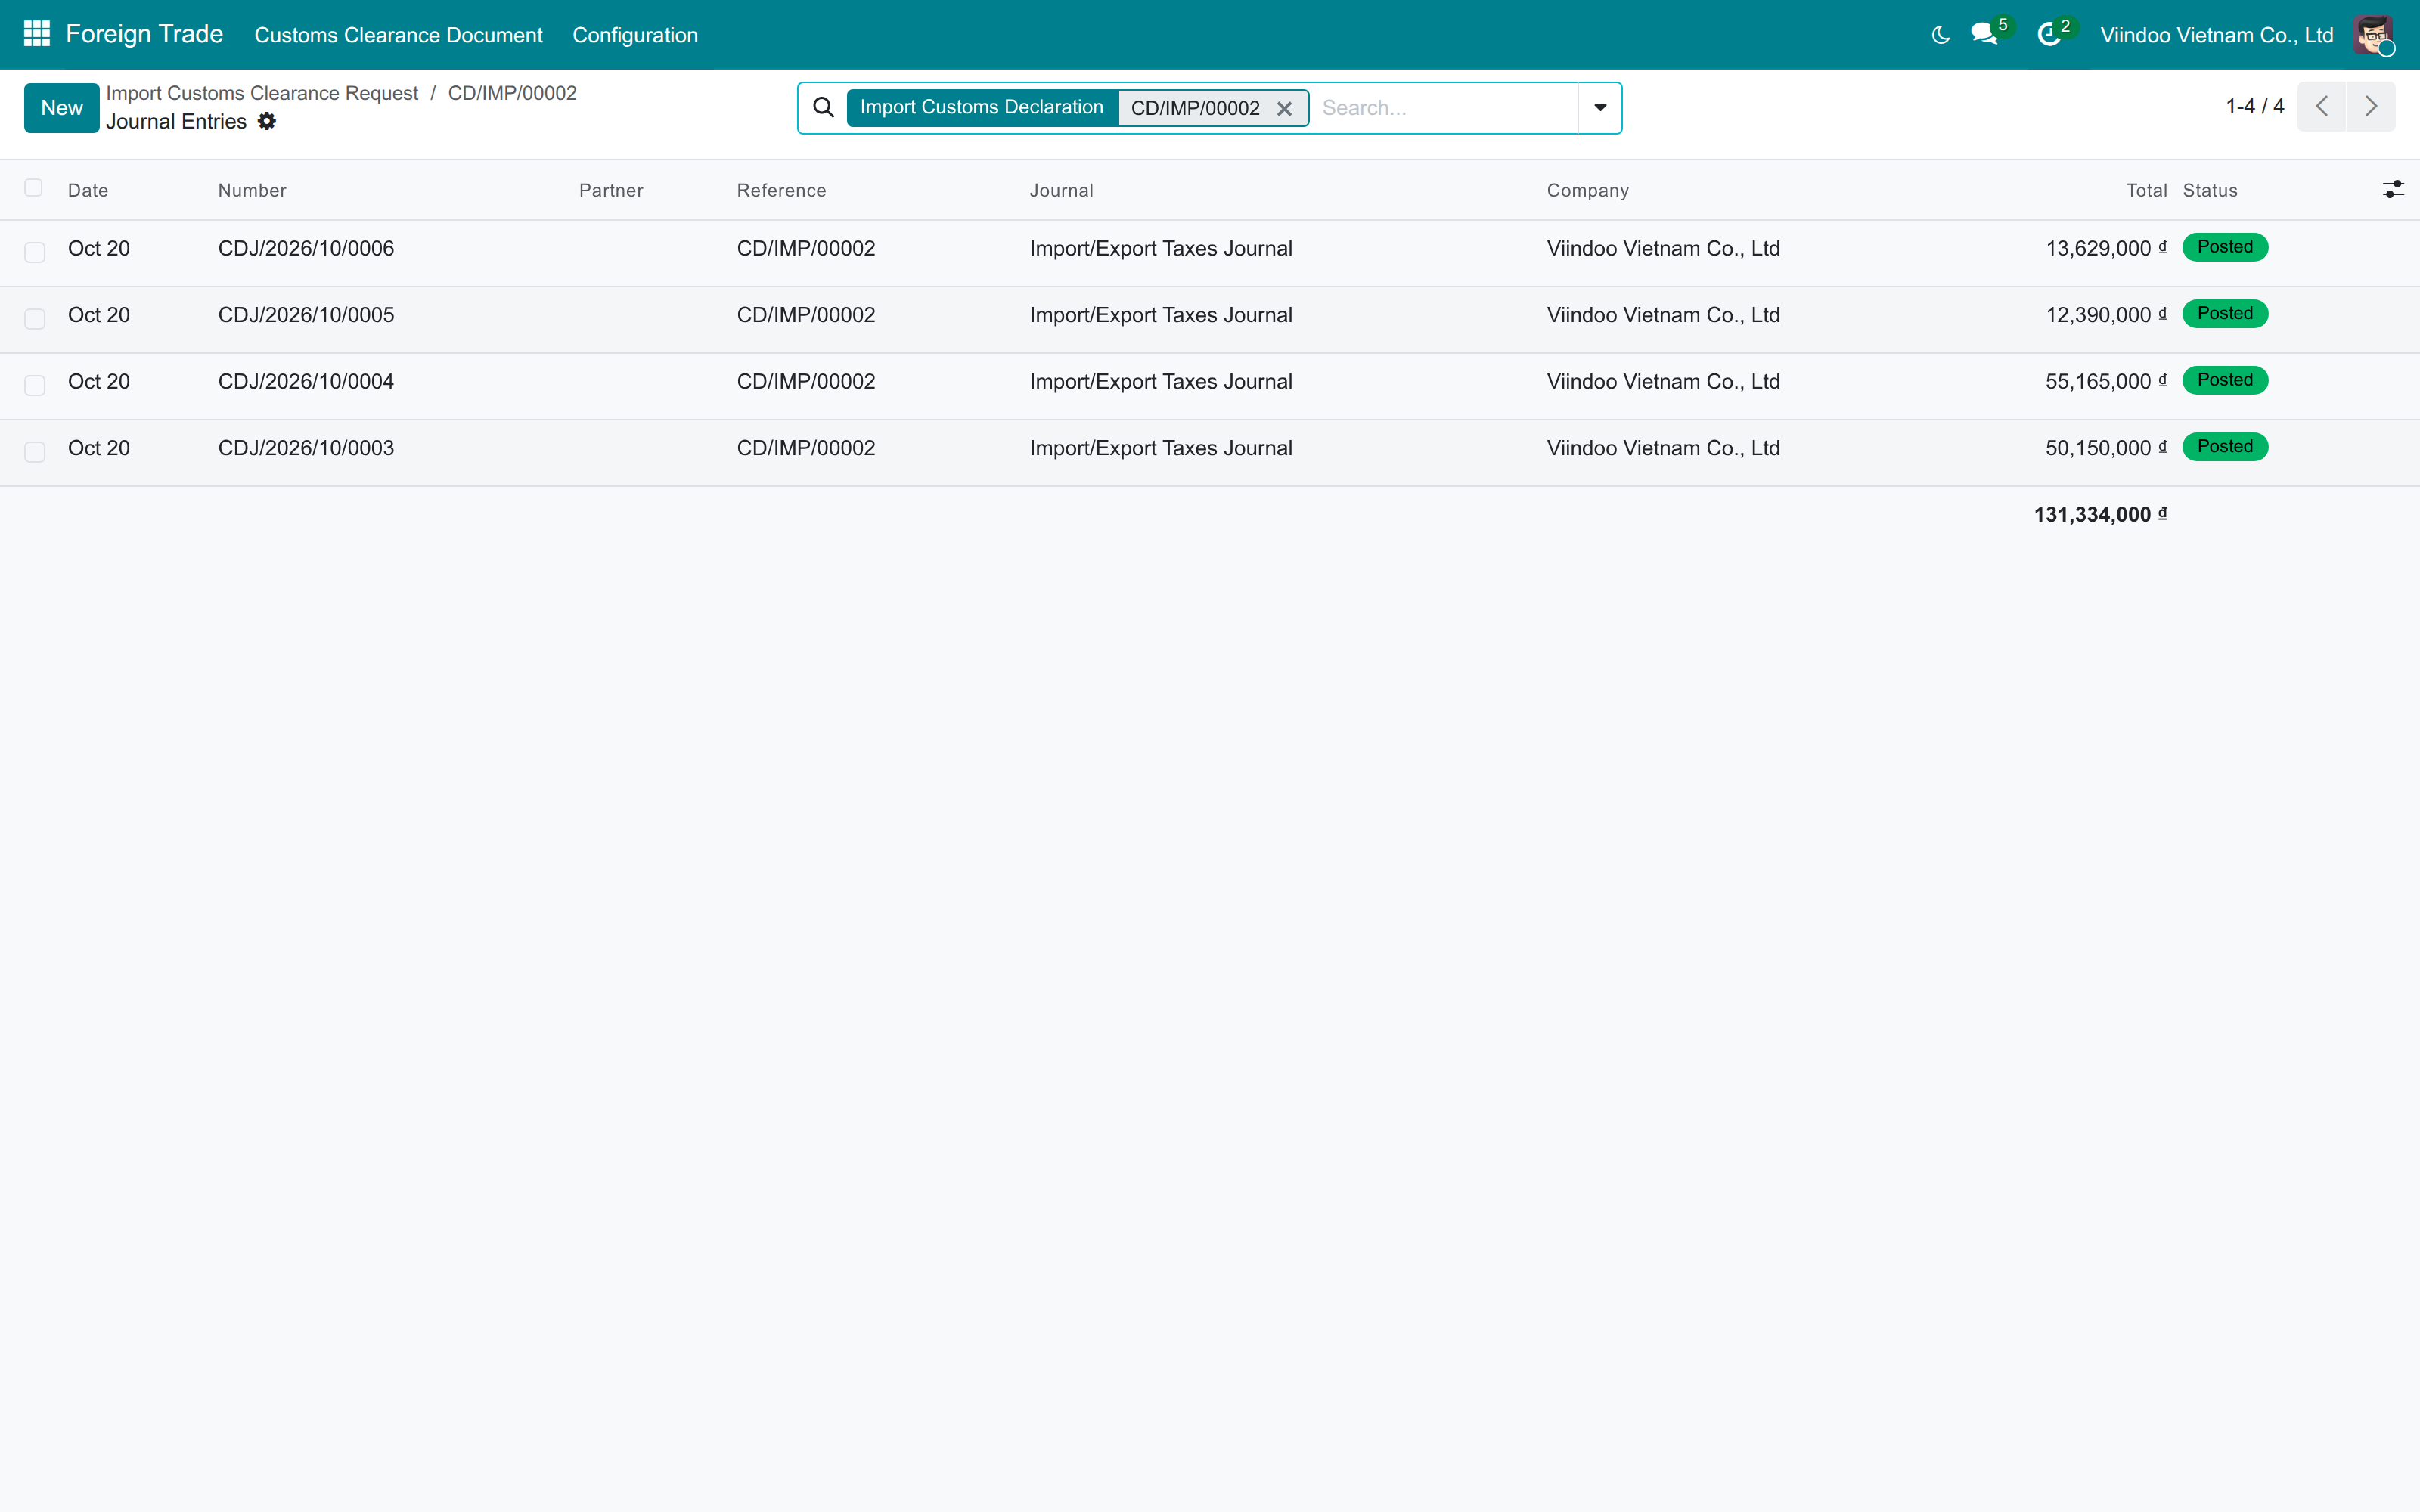
Task: Open the Customs Clearance Document menu
Action: click(398, 35)
